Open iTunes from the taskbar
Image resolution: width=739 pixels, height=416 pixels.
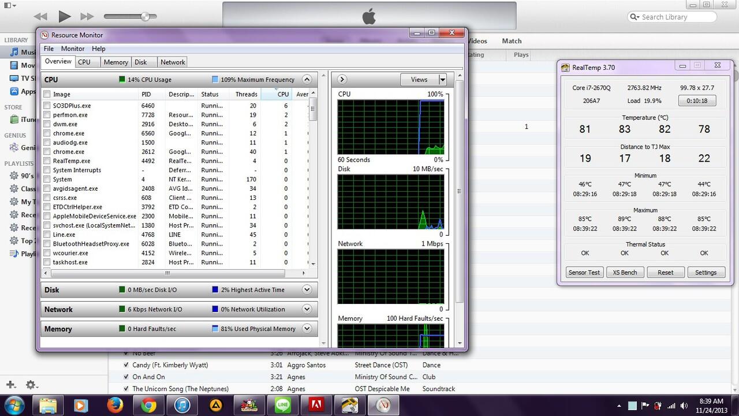point(182,405)
